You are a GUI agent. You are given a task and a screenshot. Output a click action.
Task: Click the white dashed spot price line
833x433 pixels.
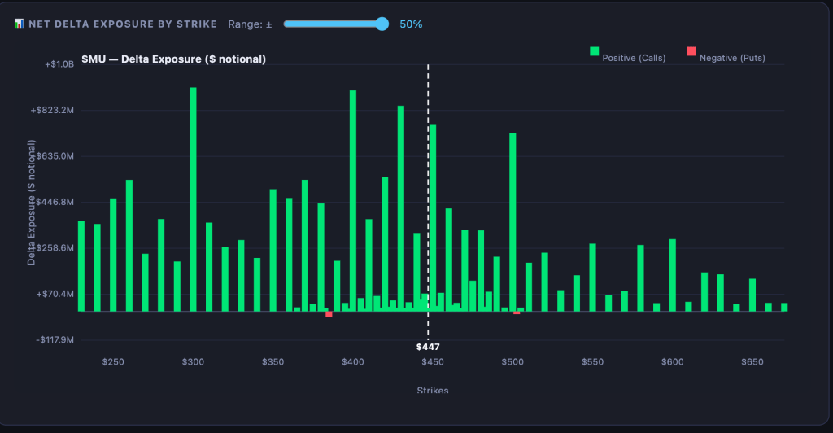428,163
